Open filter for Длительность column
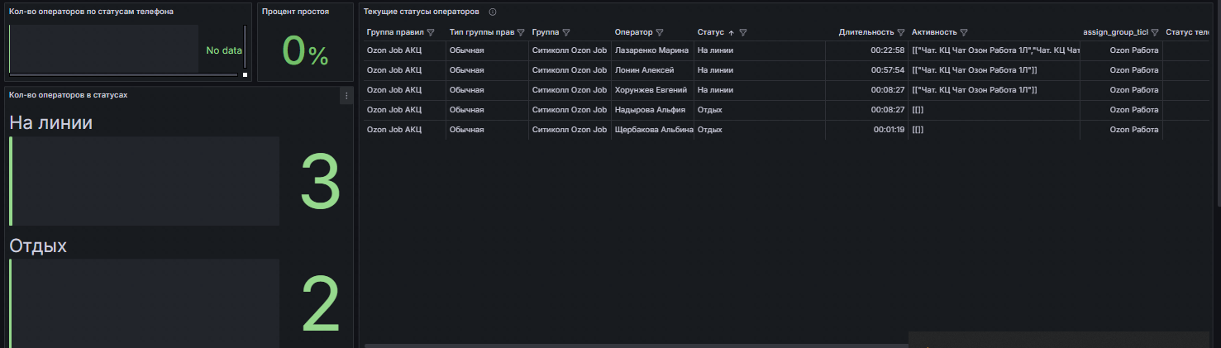1221x348 pixels. (901, 32)
